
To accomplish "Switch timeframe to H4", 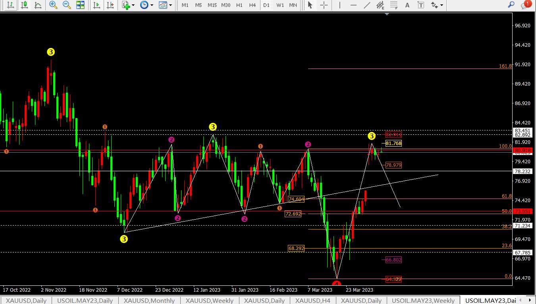I will pos(253,5).
